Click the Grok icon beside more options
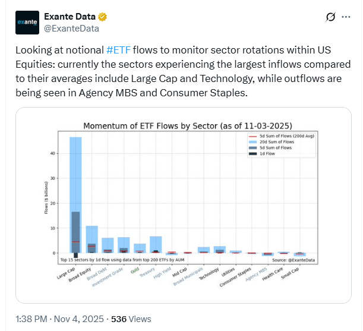 tap(330, 18)
